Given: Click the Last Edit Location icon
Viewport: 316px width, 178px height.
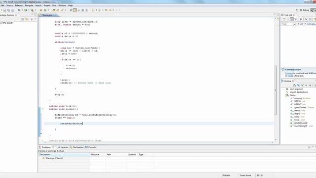Looking at the screenshot, I should click(106, 10).
